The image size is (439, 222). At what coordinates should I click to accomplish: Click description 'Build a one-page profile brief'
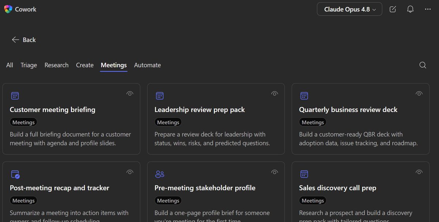coord(212,216)
